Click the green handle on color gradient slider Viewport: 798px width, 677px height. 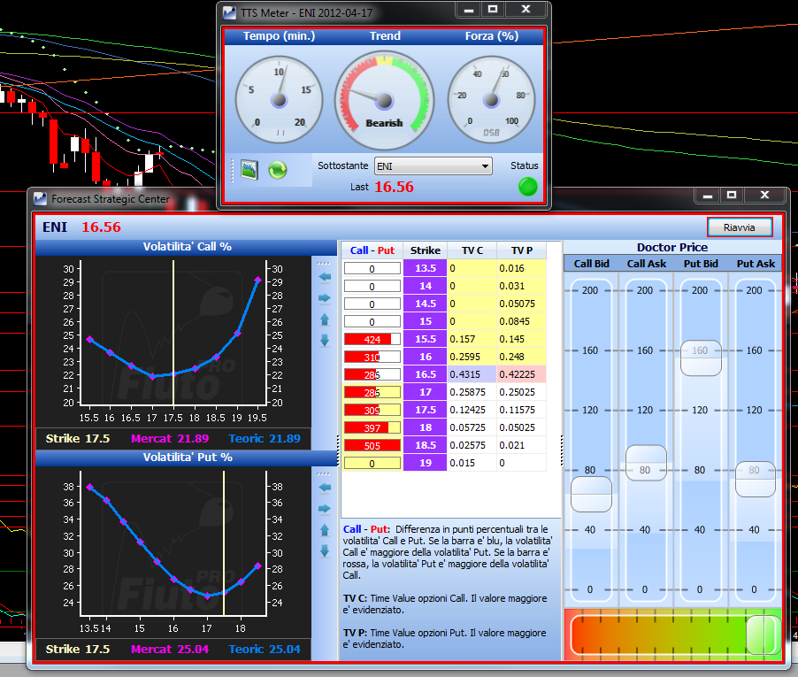click(763, 635)
